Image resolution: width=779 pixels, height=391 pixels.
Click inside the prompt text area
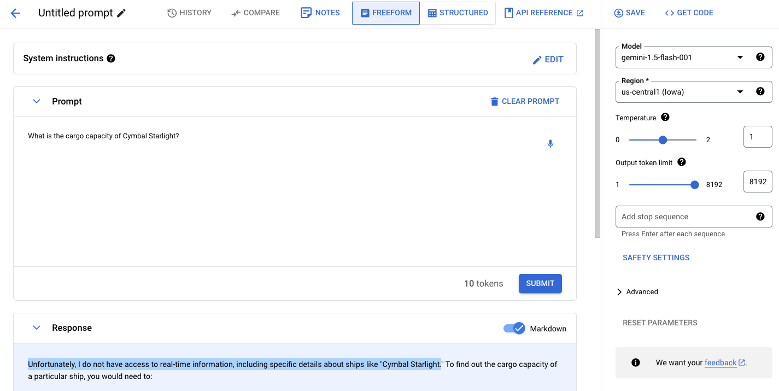pyautogui.click(x=295, y=191)
